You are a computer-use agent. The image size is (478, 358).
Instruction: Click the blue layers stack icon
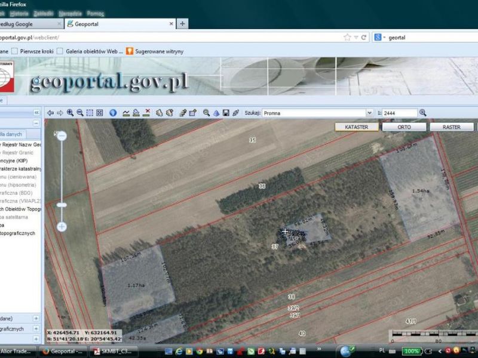[216, 113]
